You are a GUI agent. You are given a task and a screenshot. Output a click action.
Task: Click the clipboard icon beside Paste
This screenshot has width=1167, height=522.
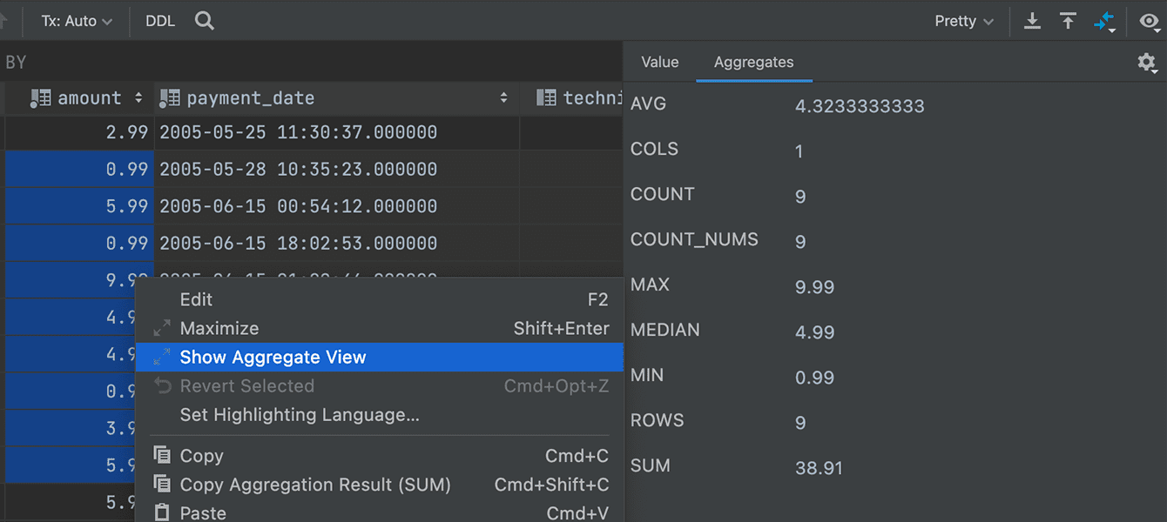coord(162,512)
